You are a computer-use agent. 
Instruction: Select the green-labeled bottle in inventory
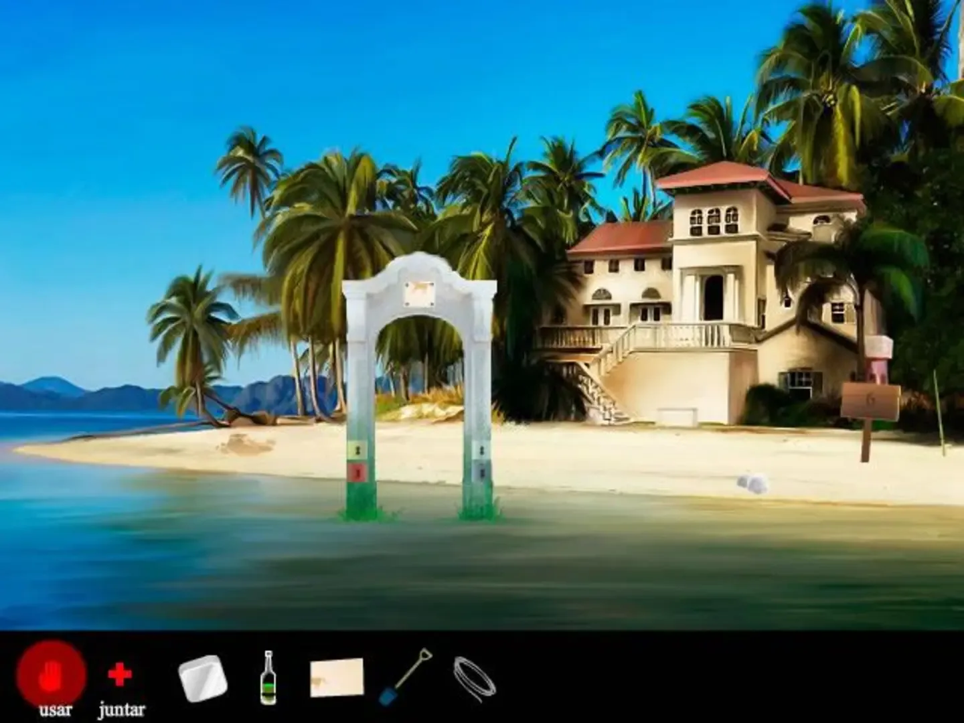coord(268,678)
